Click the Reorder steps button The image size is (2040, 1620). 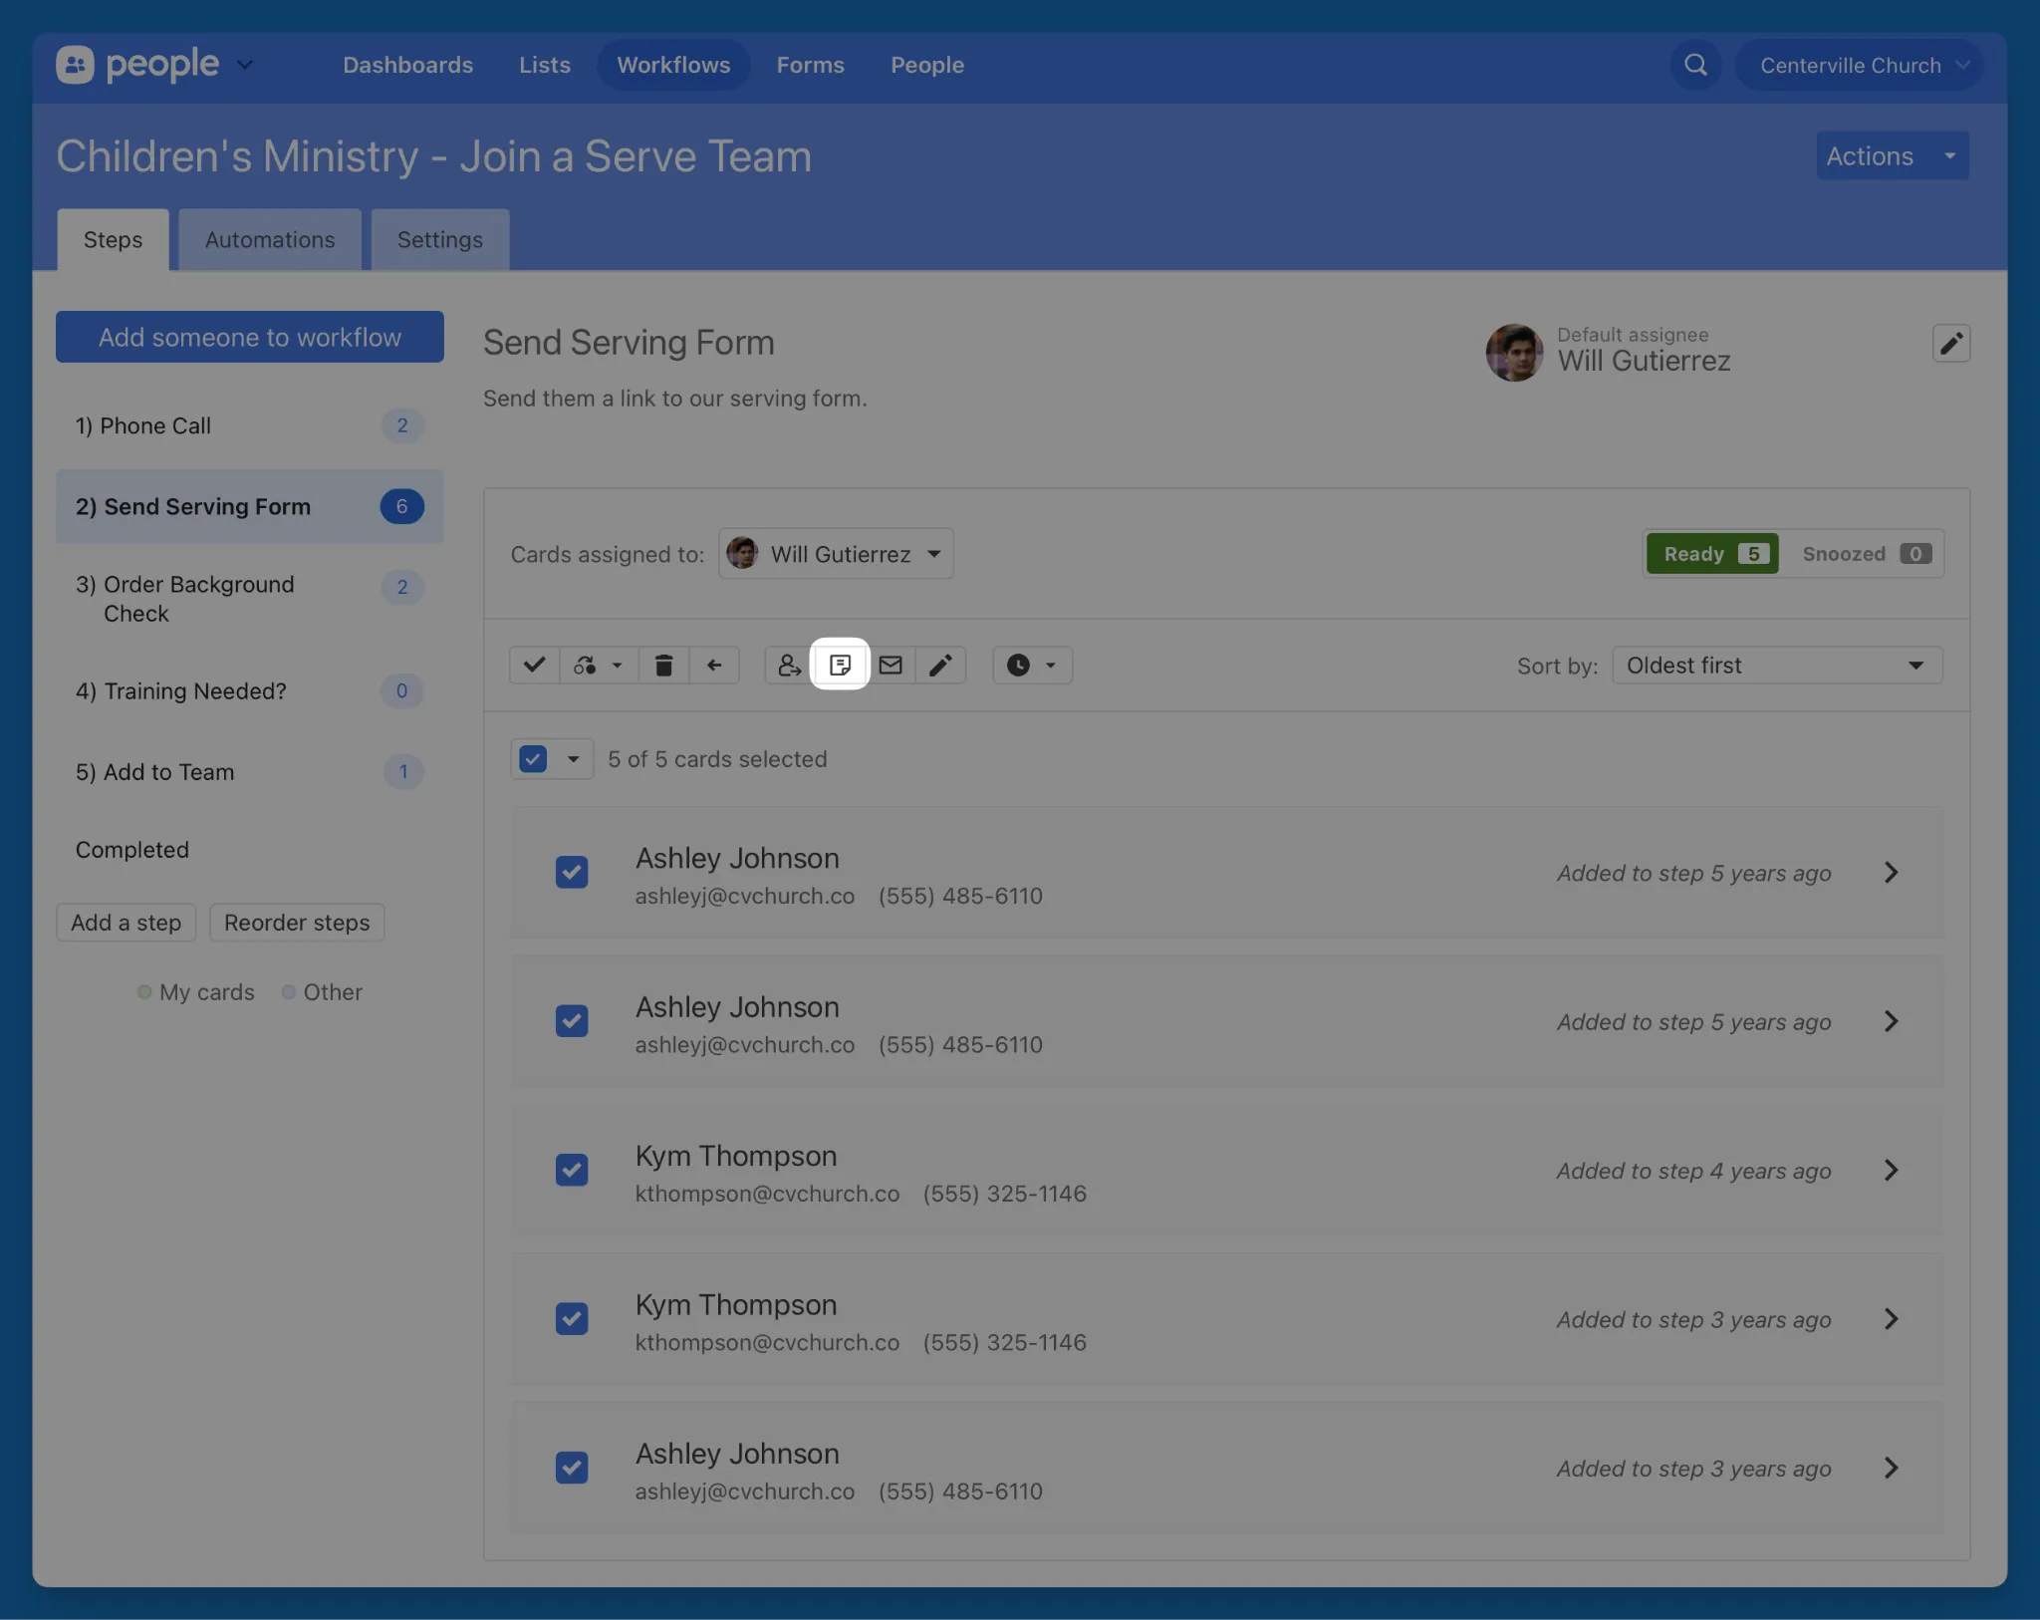click(297, 923)
